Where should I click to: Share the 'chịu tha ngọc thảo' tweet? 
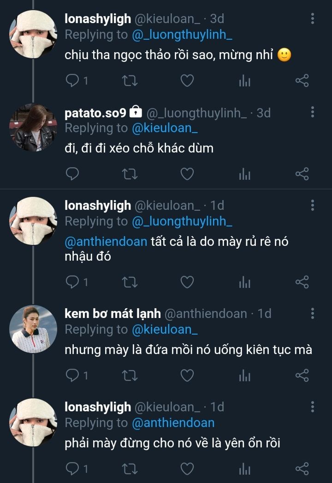coord(302,81)
